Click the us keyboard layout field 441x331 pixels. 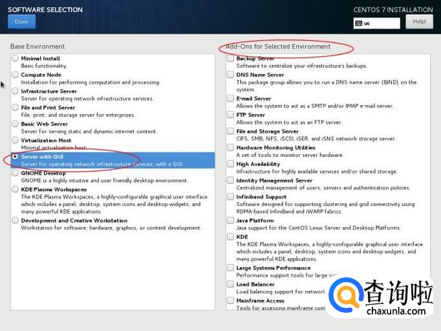[377, 23]
